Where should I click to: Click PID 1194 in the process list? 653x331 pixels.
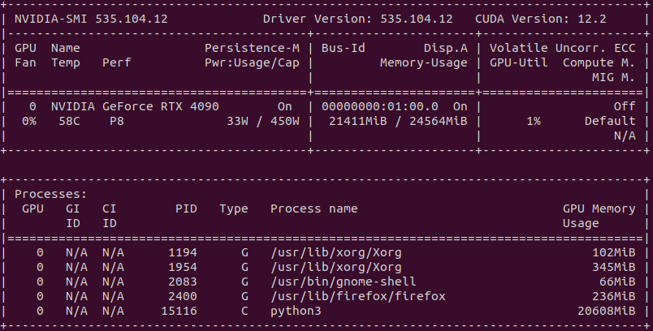[x=183, y=252]
